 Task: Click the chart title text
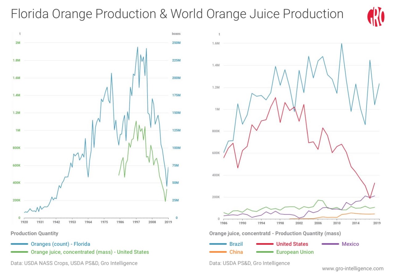[177, 14]
